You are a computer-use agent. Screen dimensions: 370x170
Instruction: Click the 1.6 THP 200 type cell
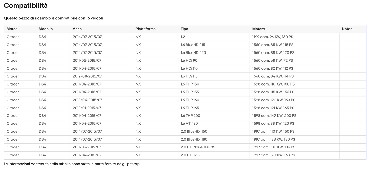(x=190, y=116)
